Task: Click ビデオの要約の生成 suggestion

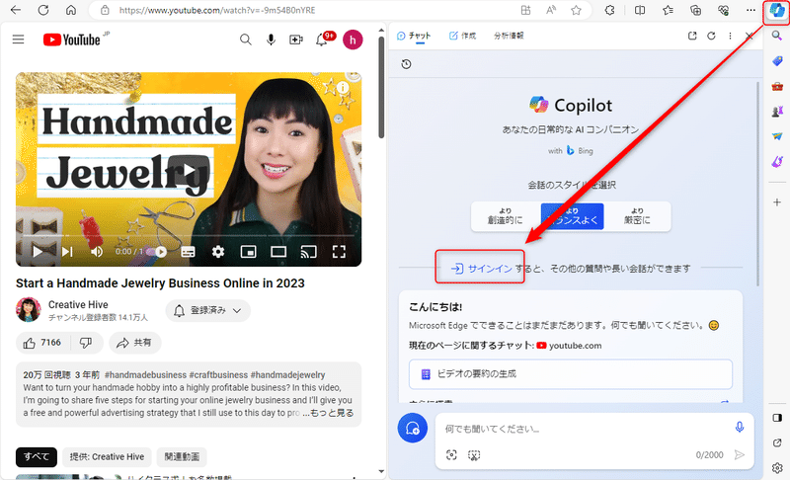Action: tap(571, 373)
